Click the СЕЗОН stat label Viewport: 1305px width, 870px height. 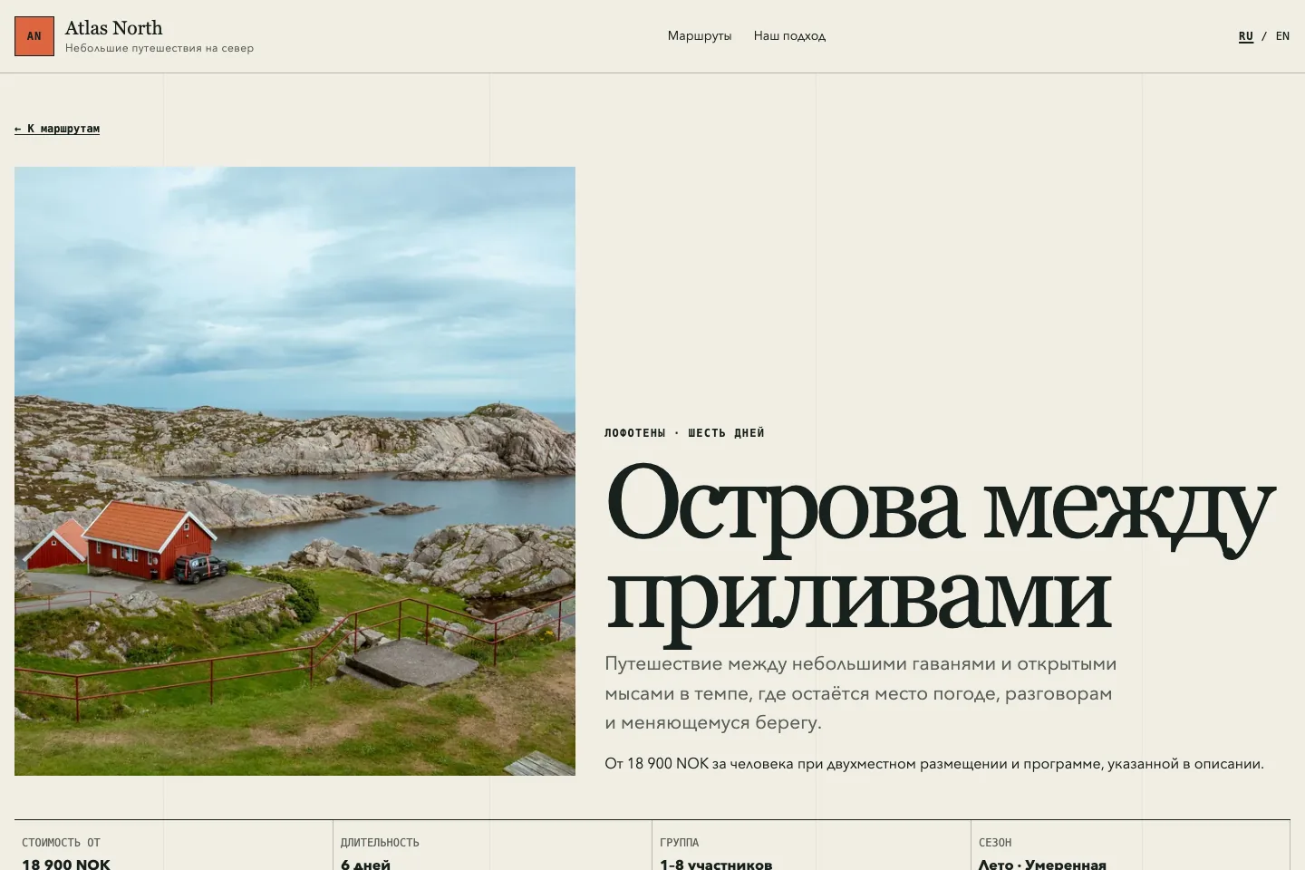pyautogui.click(x=995, y=843)
